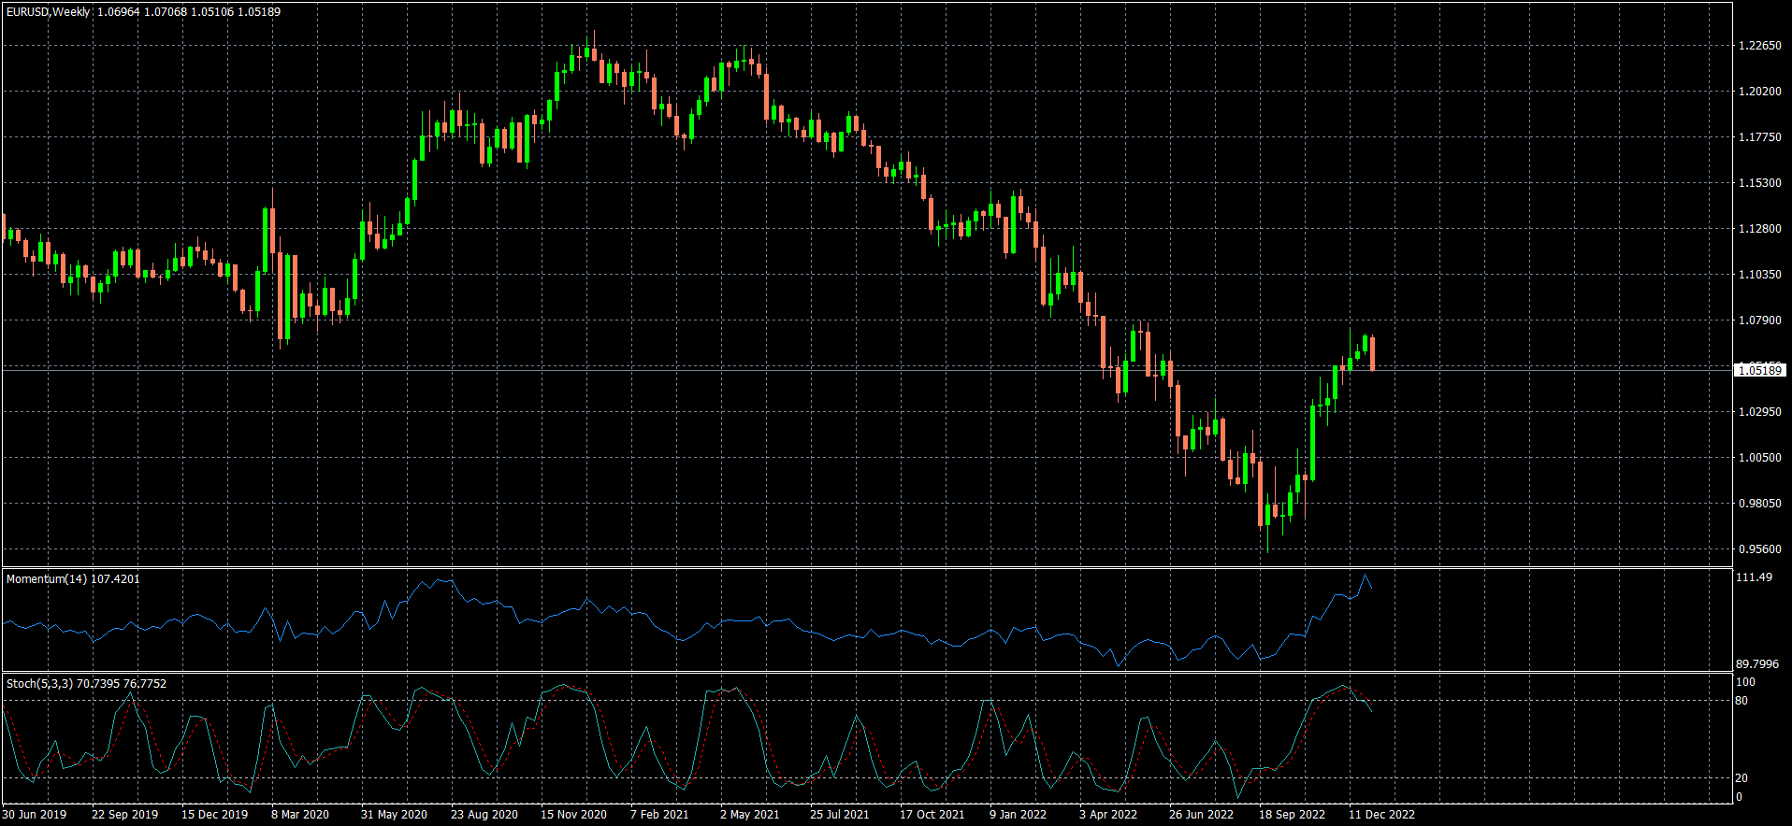
Task: Select the current price marker 1.05189
Action: (1759, 371)
